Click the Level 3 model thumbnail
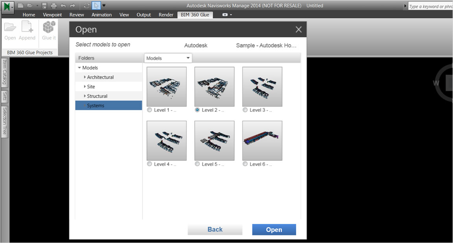The height and width of the screenshot is (243, 453). [262, 87]
